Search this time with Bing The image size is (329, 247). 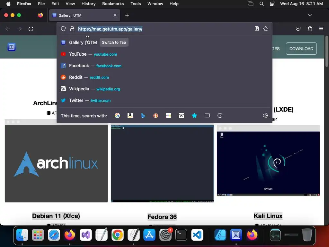coord(143,115)
